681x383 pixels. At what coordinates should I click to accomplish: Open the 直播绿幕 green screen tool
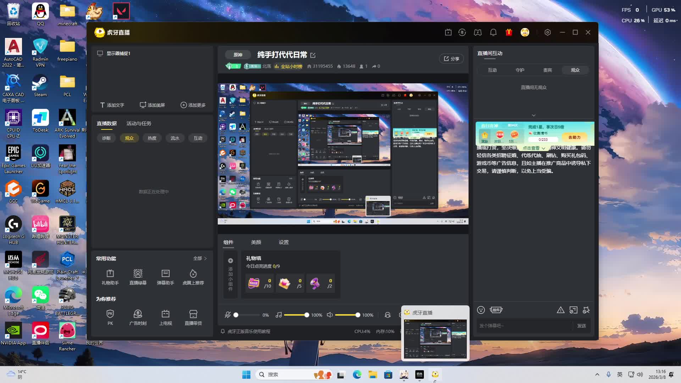click(x=138, y=277)
